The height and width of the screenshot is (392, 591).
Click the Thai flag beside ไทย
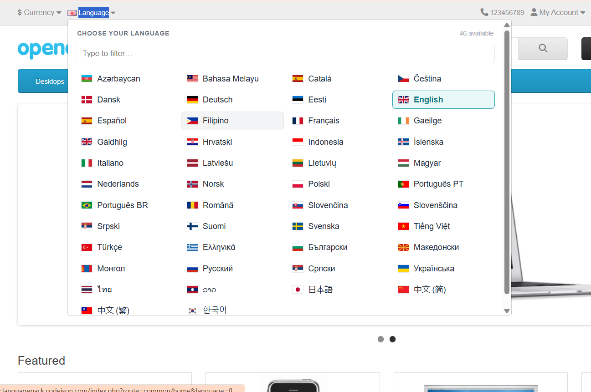(x=87, y=289)
